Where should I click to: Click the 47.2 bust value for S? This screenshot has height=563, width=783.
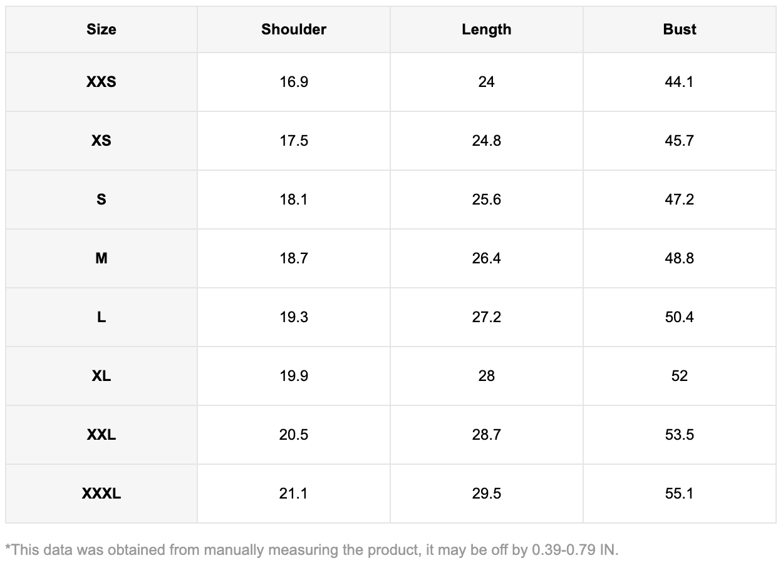680,200
